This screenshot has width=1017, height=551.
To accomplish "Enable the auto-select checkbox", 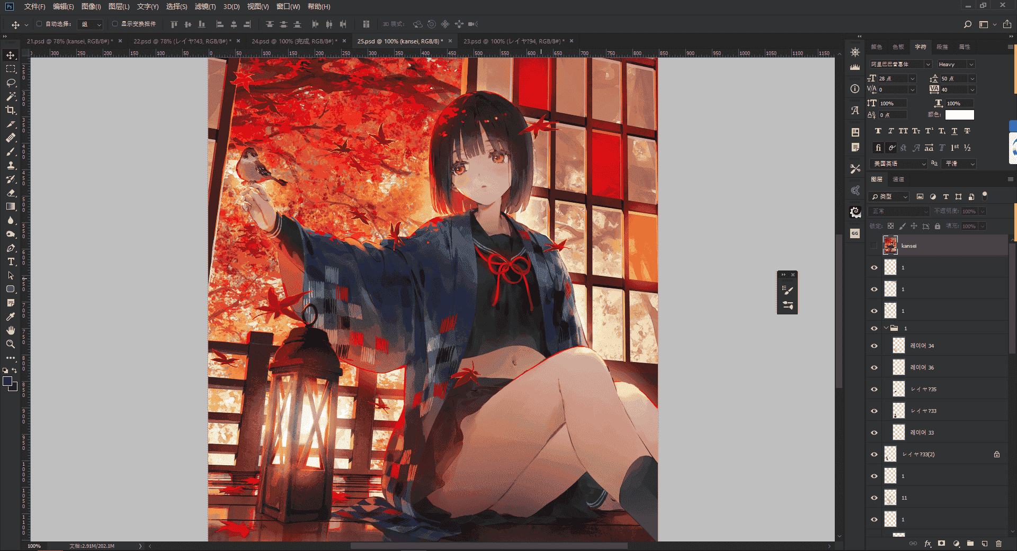I will (x=39, y=24).
